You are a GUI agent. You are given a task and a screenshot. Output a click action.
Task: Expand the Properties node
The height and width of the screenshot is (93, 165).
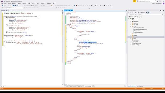coord(130,20)
